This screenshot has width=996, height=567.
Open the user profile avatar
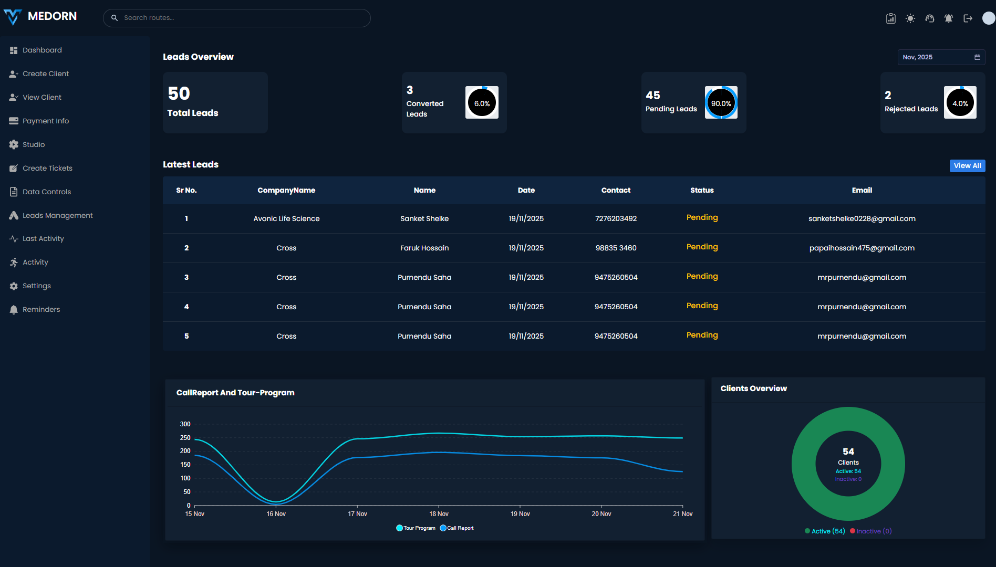coord(988,18)
